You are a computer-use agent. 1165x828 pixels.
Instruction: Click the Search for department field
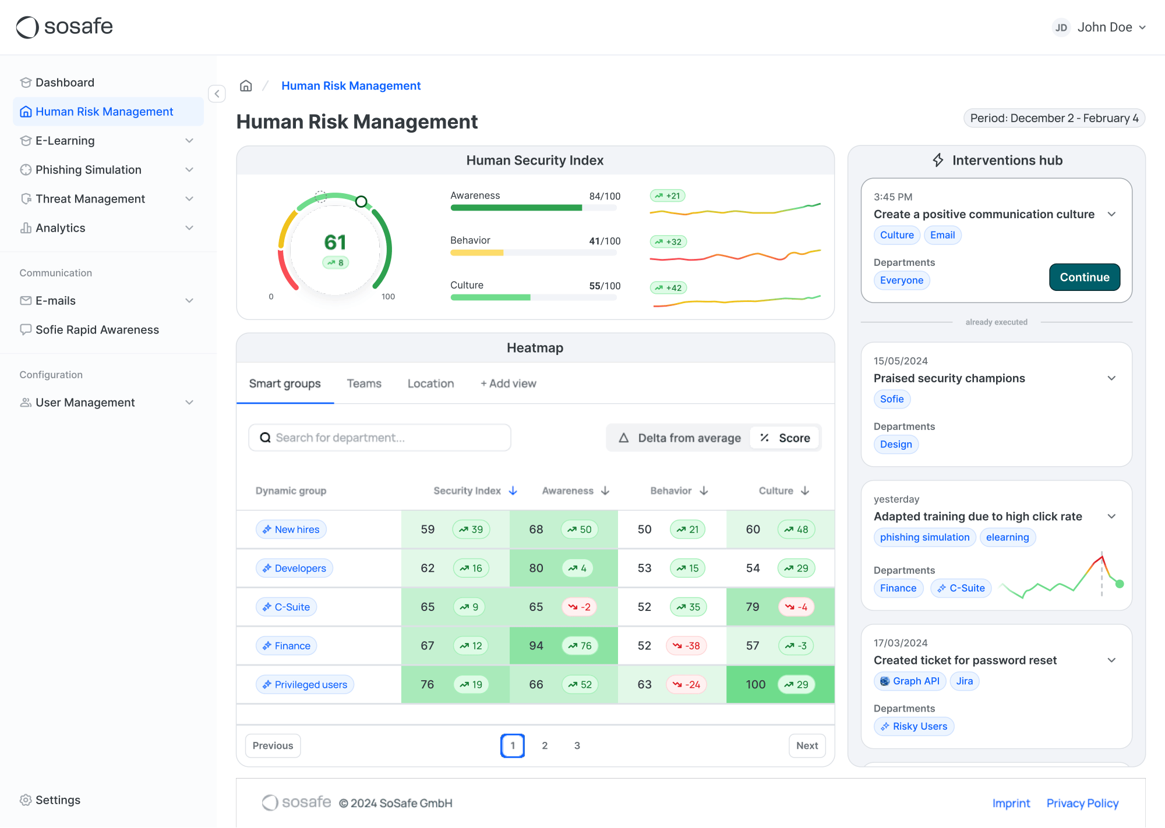(x=380, y=438)
